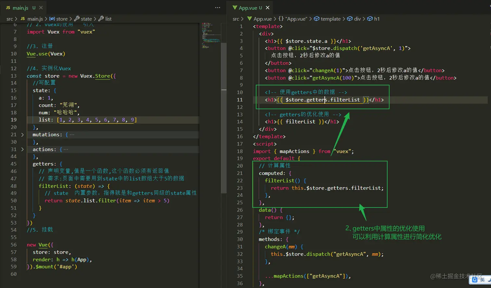Open the div breadcrumb symbol
491x288 pixels.
click(357, 19)
